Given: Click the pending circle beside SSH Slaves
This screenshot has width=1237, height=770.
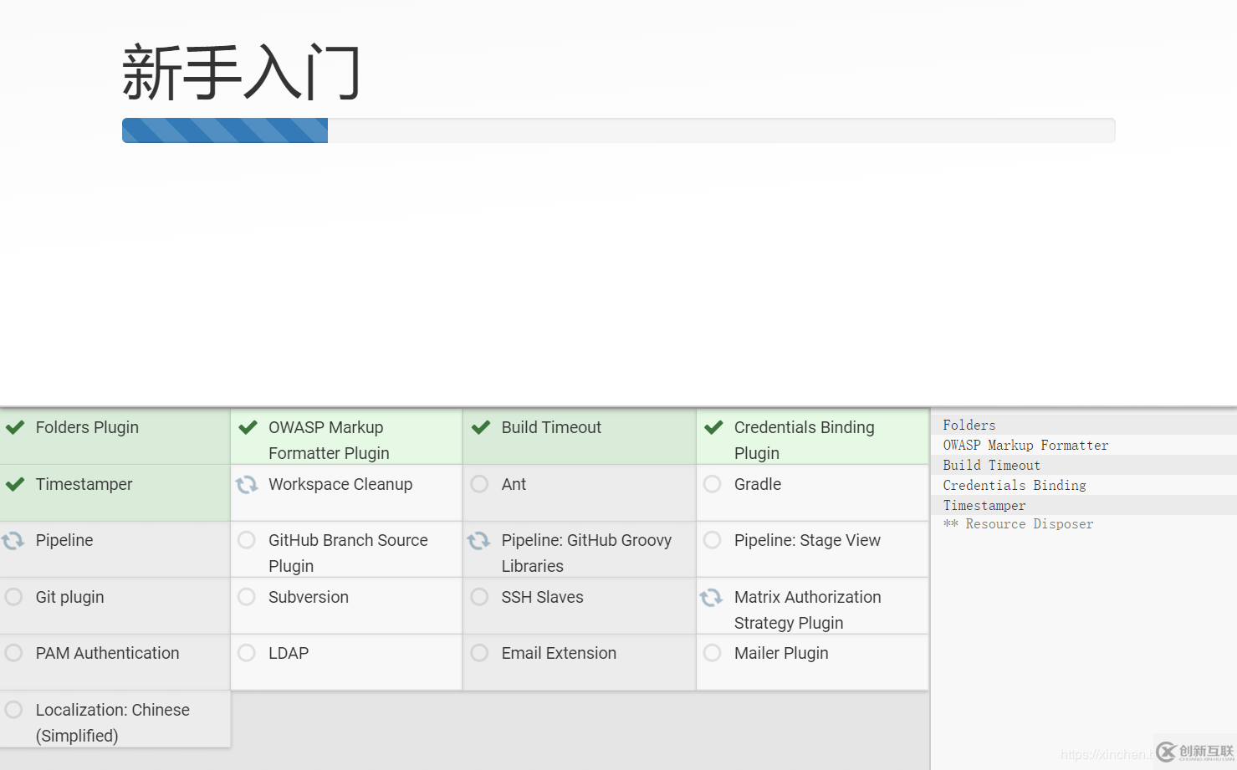Looking at the screenshot, I should coord(479,597).
